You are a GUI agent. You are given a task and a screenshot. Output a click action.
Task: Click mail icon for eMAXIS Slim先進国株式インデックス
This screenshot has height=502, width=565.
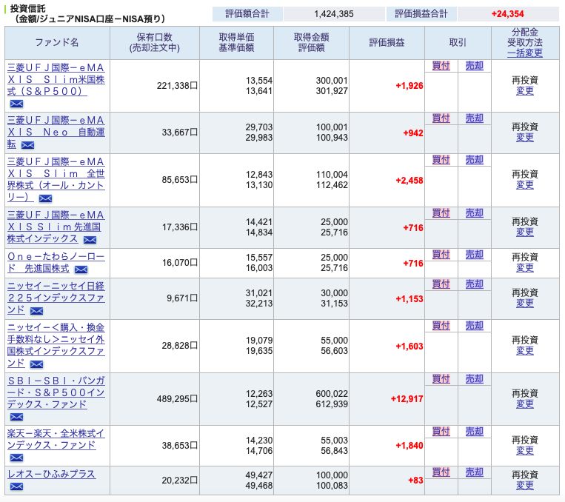[x=90, y=240]
